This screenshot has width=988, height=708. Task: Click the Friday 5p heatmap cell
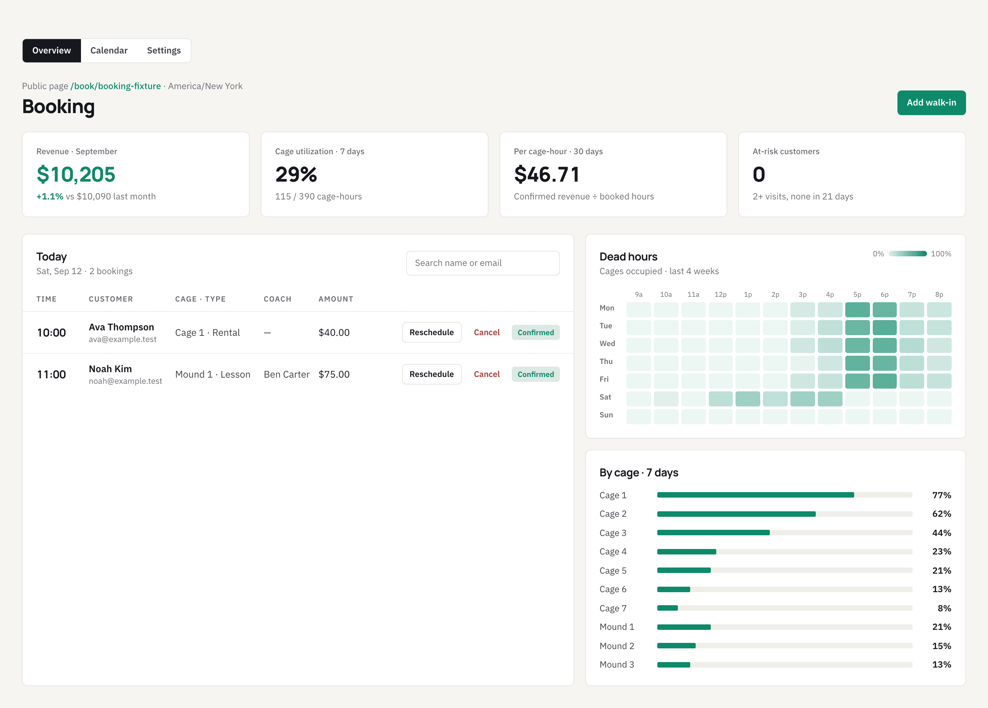857,381
